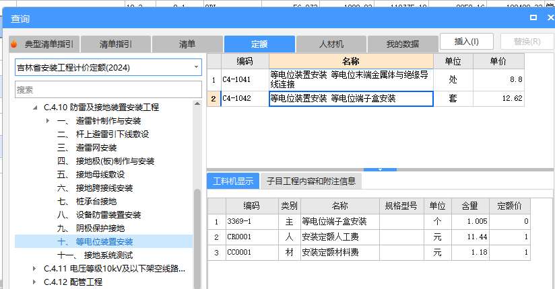Select 三、避雷网安装 tree item
Image resolution: width=555 pixels, height=289 pixels.
pyautogui.click(x=87, y=148)
